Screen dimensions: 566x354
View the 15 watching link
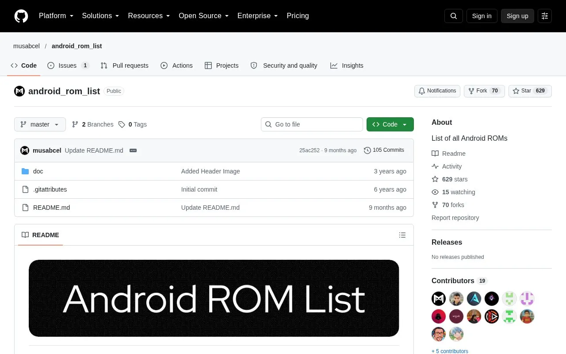pos(453,192)
